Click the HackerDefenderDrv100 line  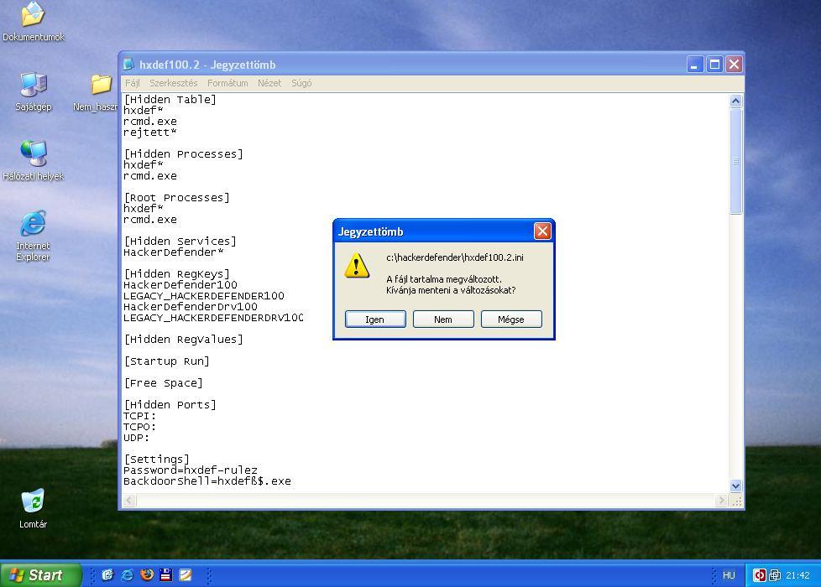[190, 307]
